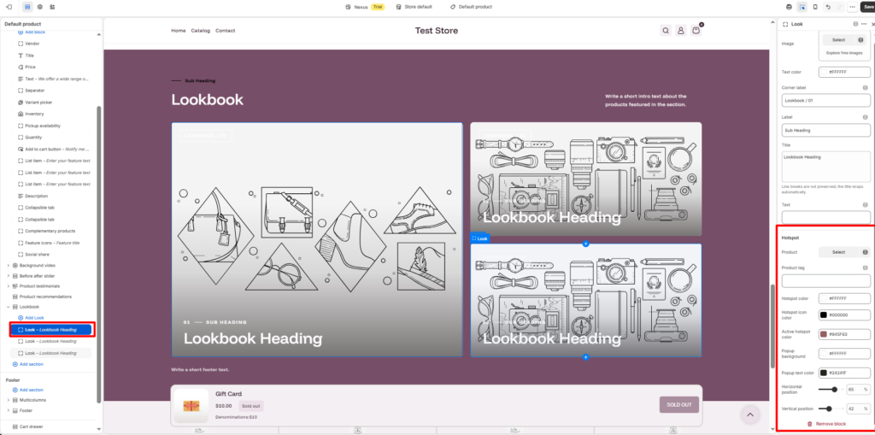The height and width of the screenshot is (435, 875).
Task: Click the Title text area
Action: (x=826, y=167)
